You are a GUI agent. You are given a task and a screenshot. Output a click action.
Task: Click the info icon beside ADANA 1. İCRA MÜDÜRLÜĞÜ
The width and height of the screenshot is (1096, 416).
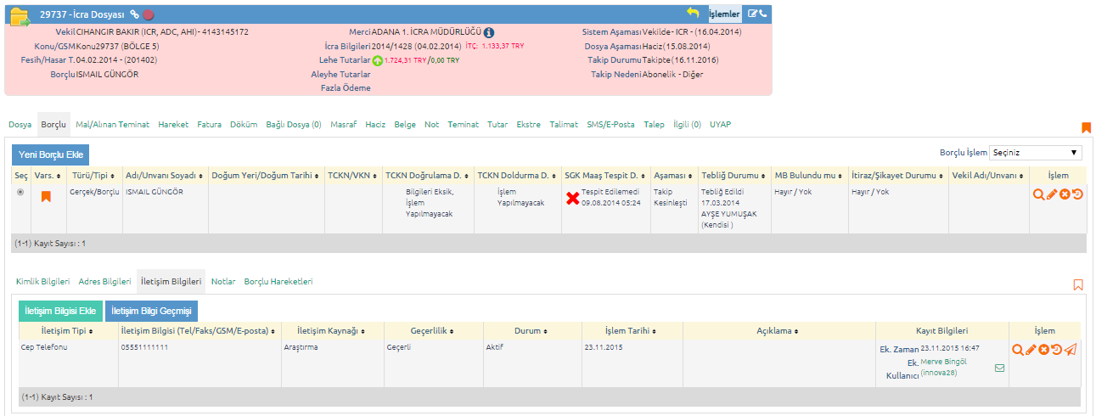point(489,32)
